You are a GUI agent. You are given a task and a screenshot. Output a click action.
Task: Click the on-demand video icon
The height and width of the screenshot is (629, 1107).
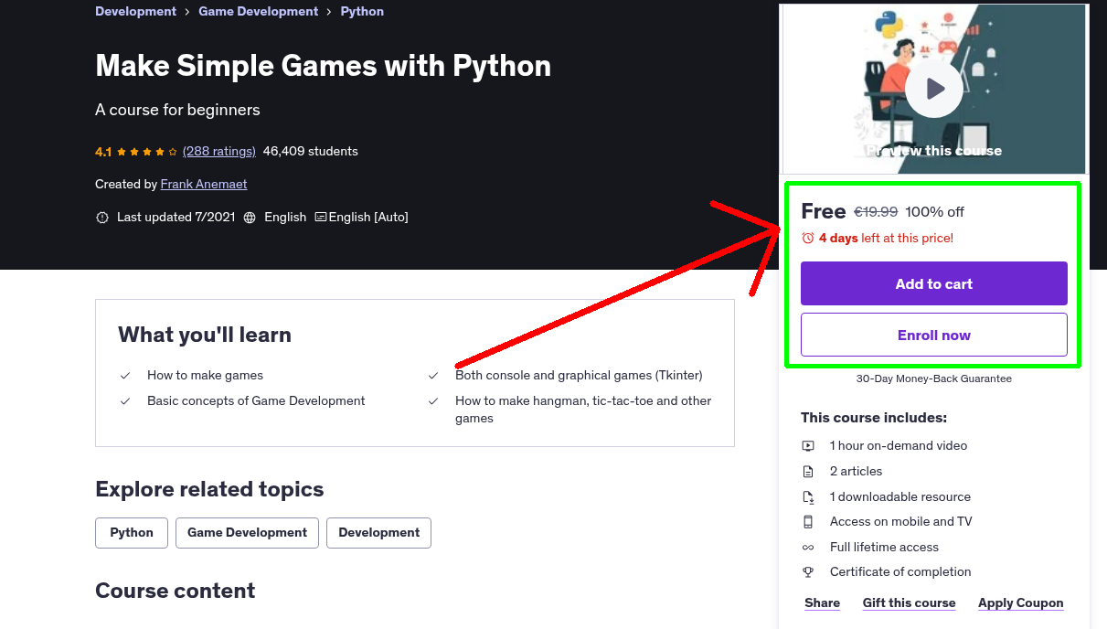808,446
